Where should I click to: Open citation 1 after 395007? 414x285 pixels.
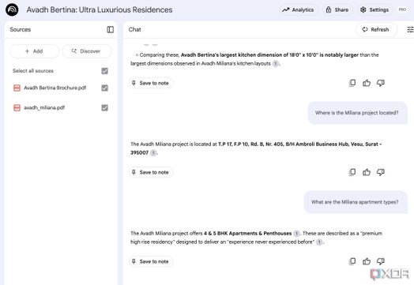click(153, 153)
